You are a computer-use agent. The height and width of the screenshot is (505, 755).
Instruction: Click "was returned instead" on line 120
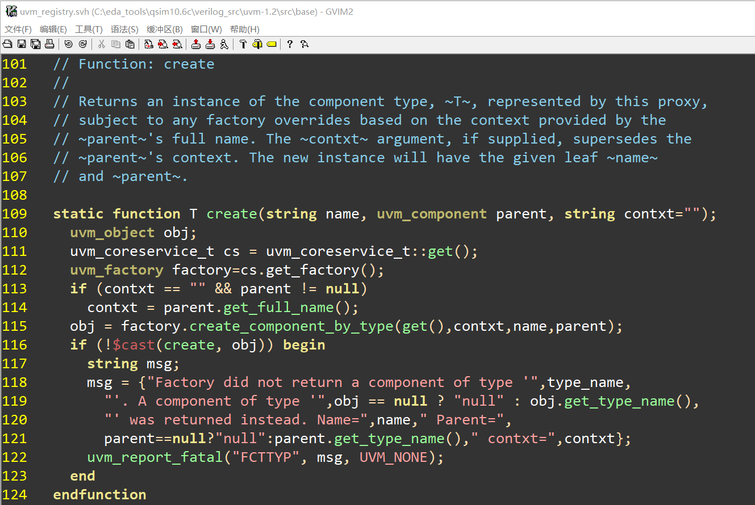219,420
